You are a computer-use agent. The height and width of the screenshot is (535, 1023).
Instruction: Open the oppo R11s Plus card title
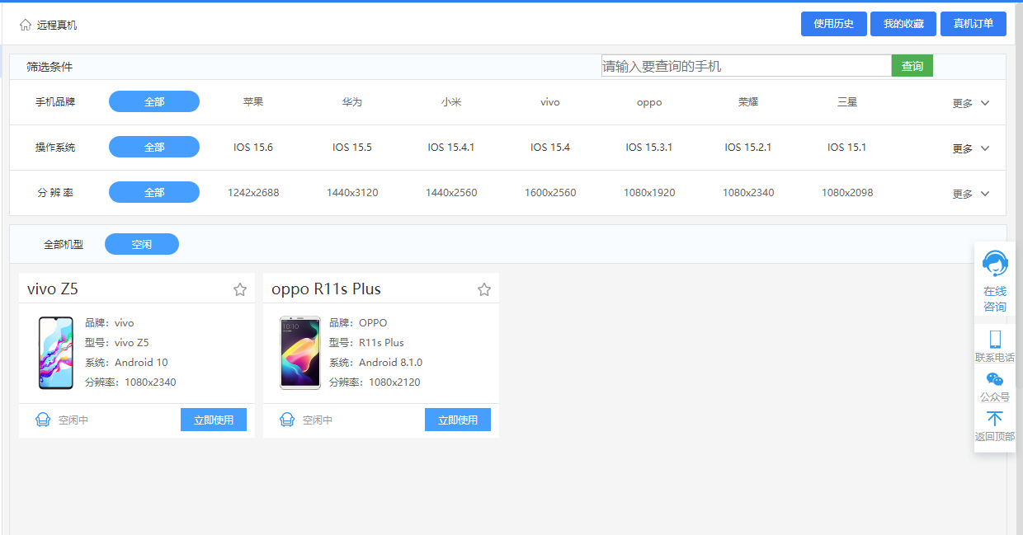tap(326, 289)
